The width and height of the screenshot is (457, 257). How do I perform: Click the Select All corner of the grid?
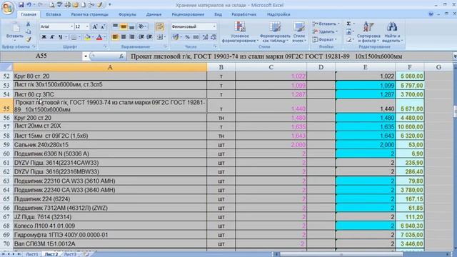coord(6,67)
